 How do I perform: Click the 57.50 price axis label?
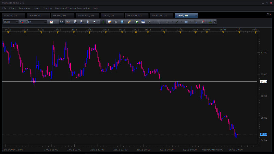click(264, 53)
